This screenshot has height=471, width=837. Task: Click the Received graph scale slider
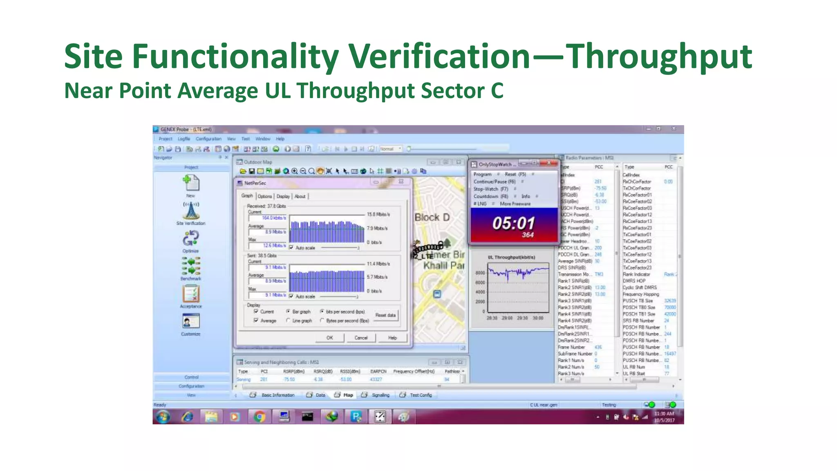coord(340,248)
